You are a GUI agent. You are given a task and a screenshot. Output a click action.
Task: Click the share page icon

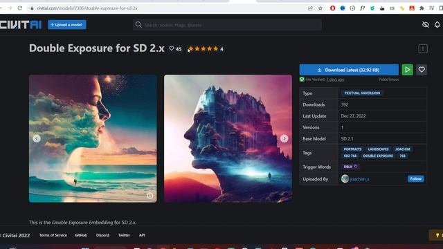310,8
